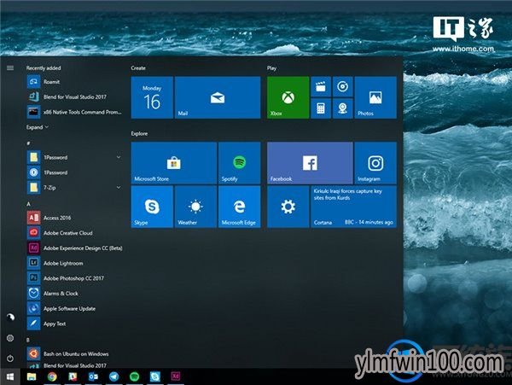
Task: Expand the Recently added list
Action: 38,127
